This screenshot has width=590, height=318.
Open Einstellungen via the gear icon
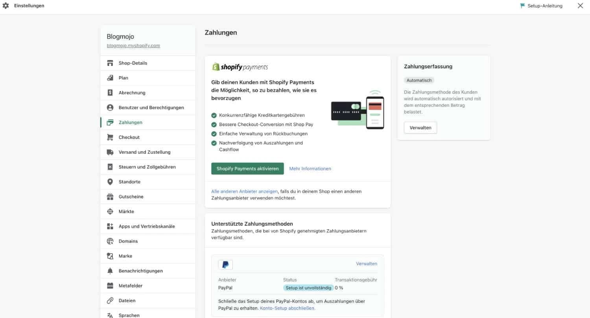click(x=6, y=5)
